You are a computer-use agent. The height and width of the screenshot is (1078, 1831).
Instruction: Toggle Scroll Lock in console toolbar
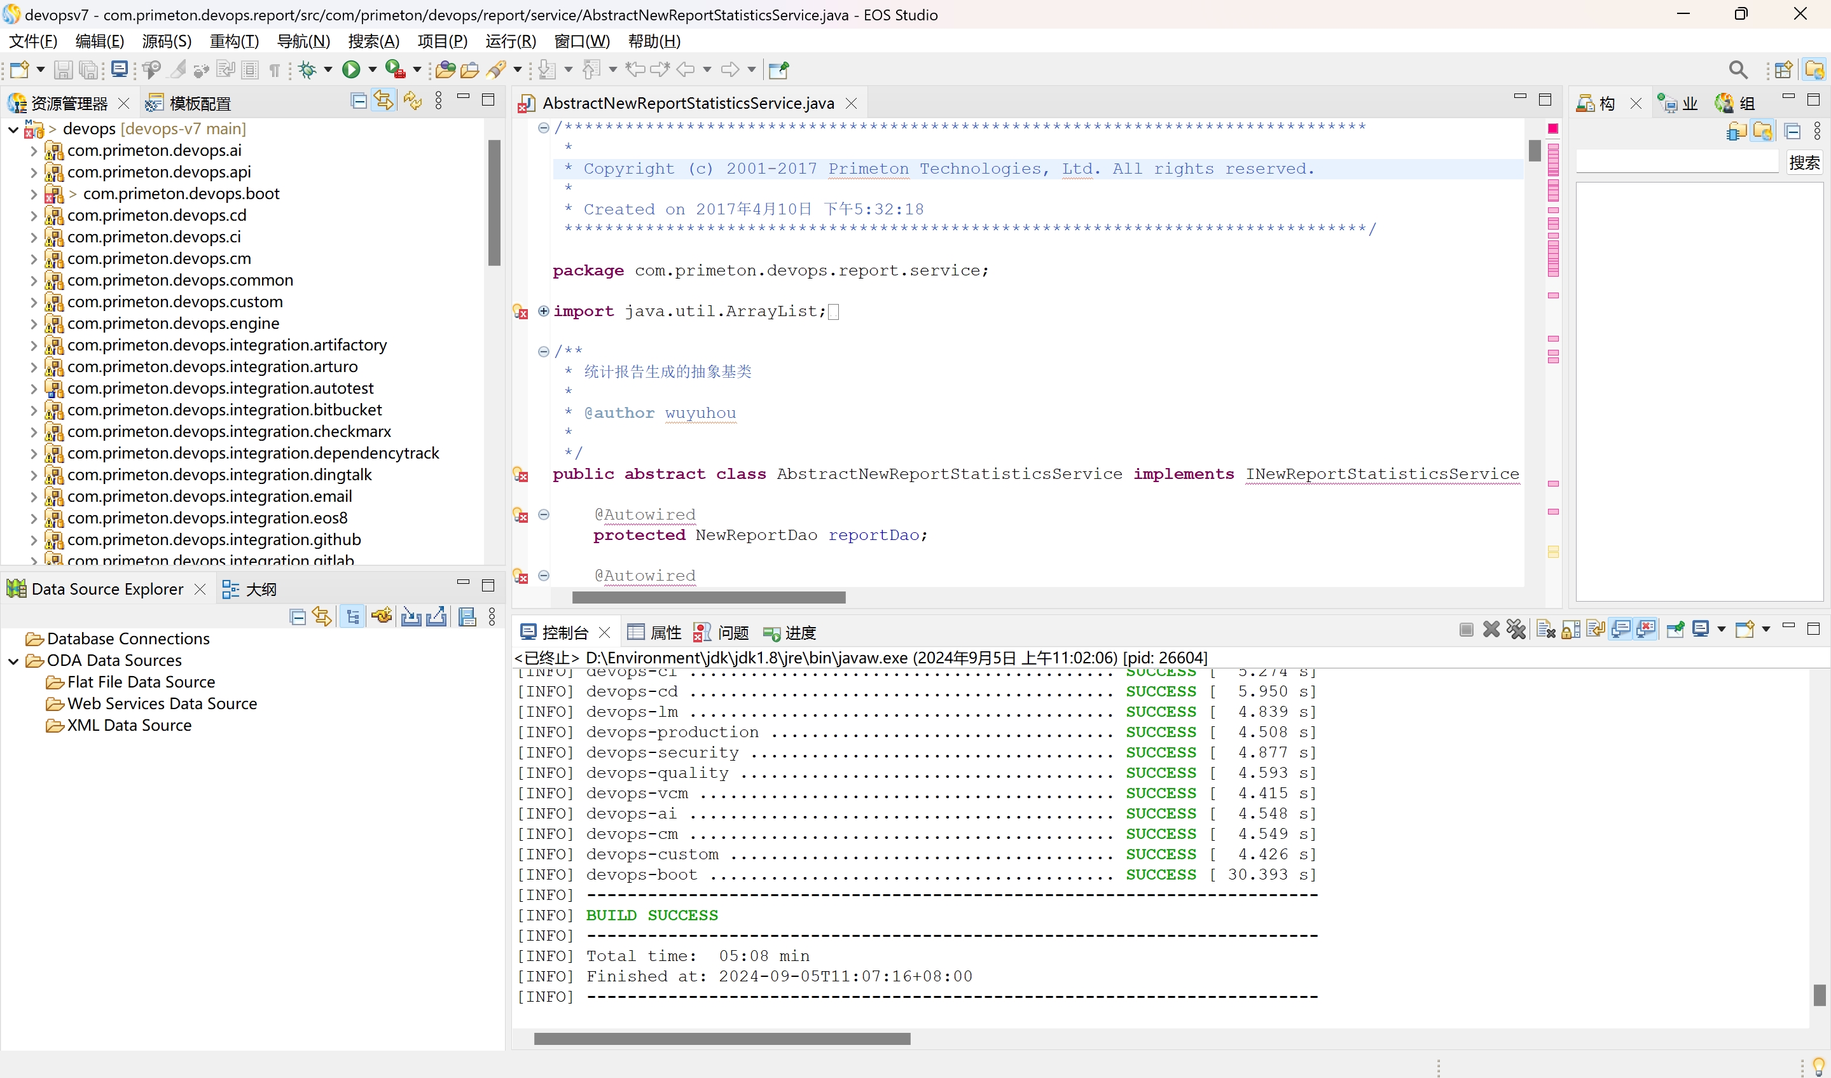click(1571, 629)
